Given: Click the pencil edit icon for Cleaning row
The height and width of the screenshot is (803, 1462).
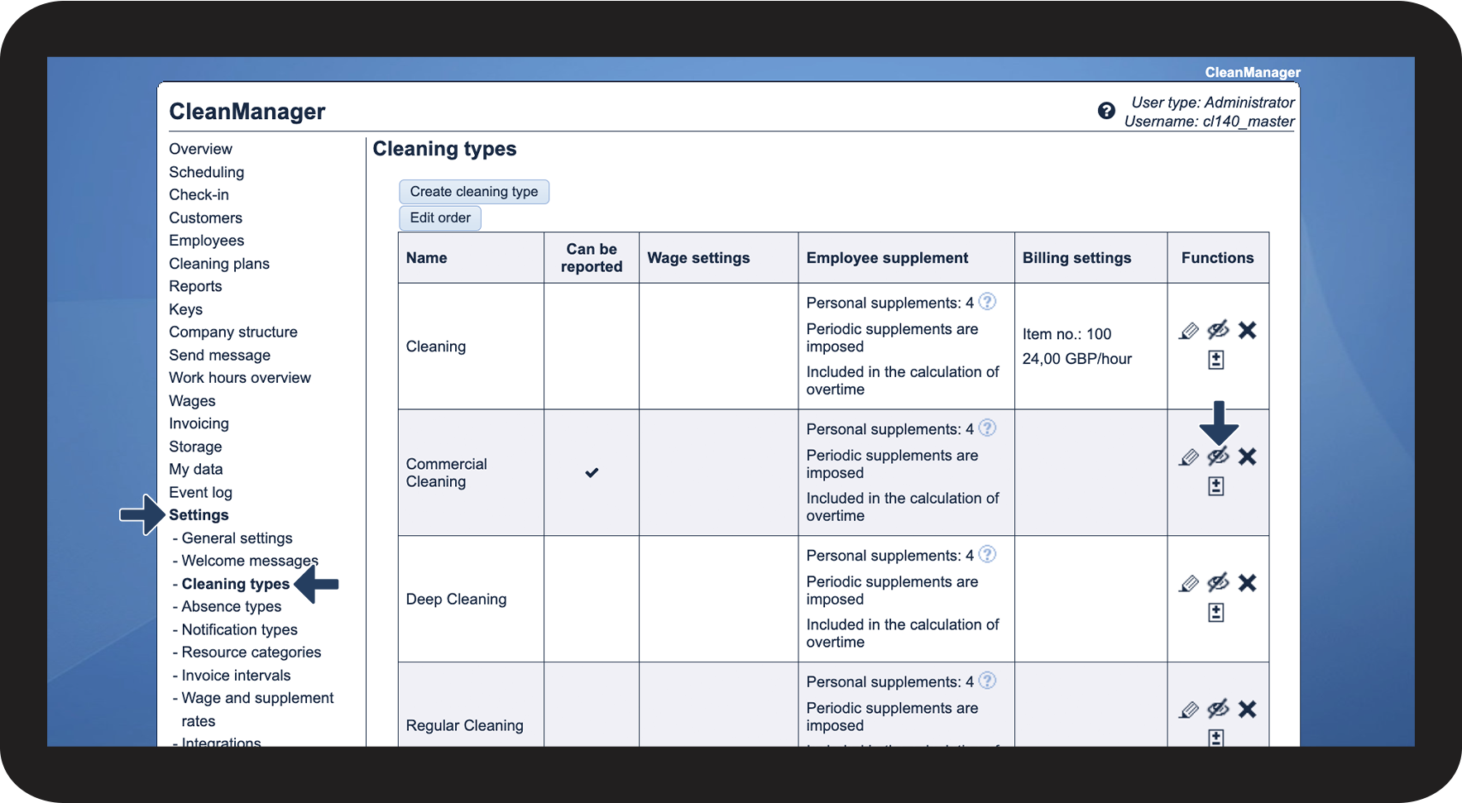Looking at the screenshot, I should 1189,331.
